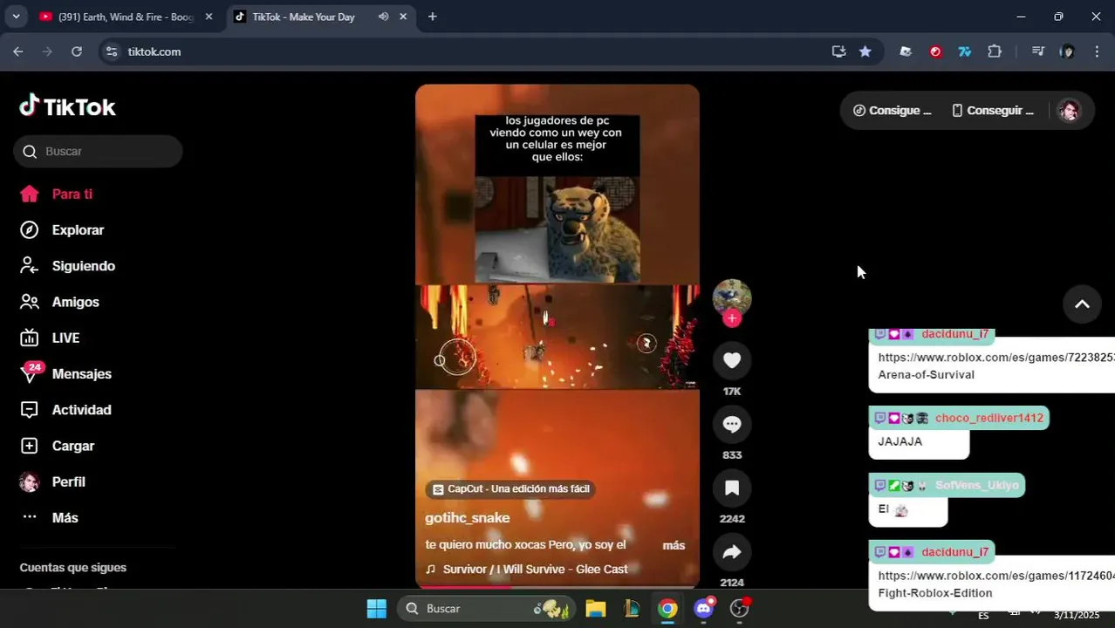Viewport: 1115px width, 628px height.
Task: Open the 7TV extension icon
Action: [965, 51]
